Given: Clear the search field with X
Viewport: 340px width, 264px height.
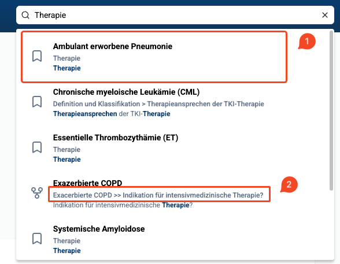Looking at the screenshot, I should click(324, 15).
